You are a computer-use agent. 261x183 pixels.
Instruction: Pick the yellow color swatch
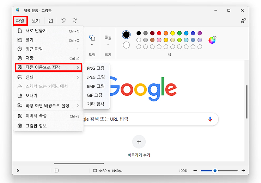[172, 33]
